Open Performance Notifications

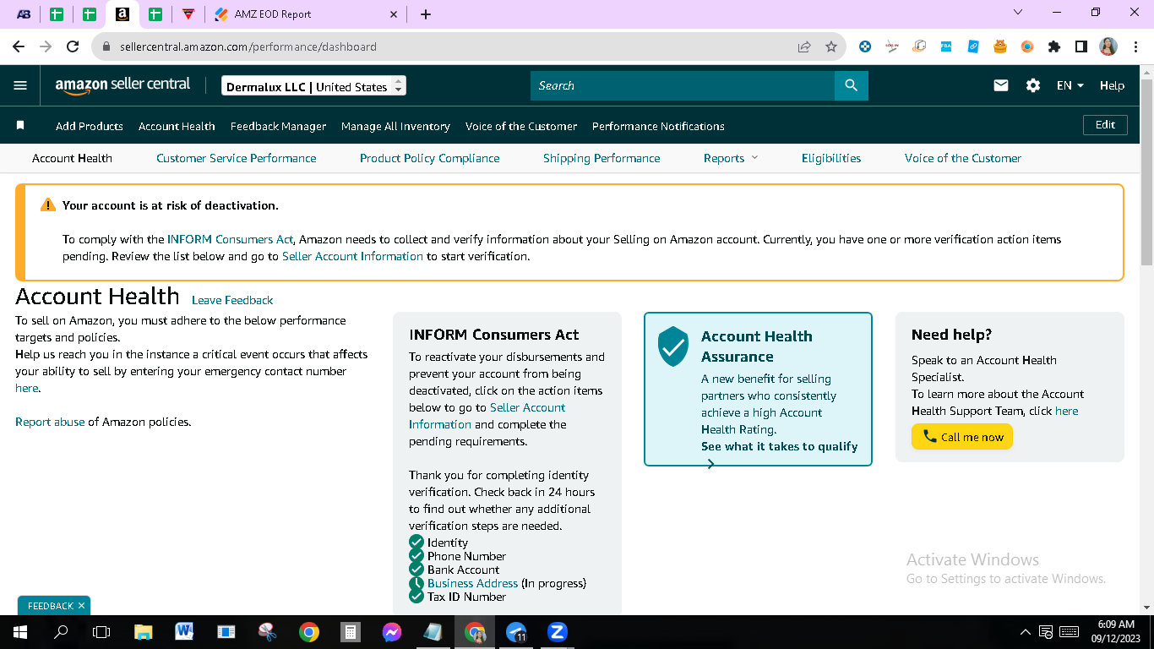click(658, 126)
